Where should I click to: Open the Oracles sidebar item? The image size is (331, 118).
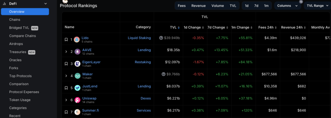click(x=15, y=60)
